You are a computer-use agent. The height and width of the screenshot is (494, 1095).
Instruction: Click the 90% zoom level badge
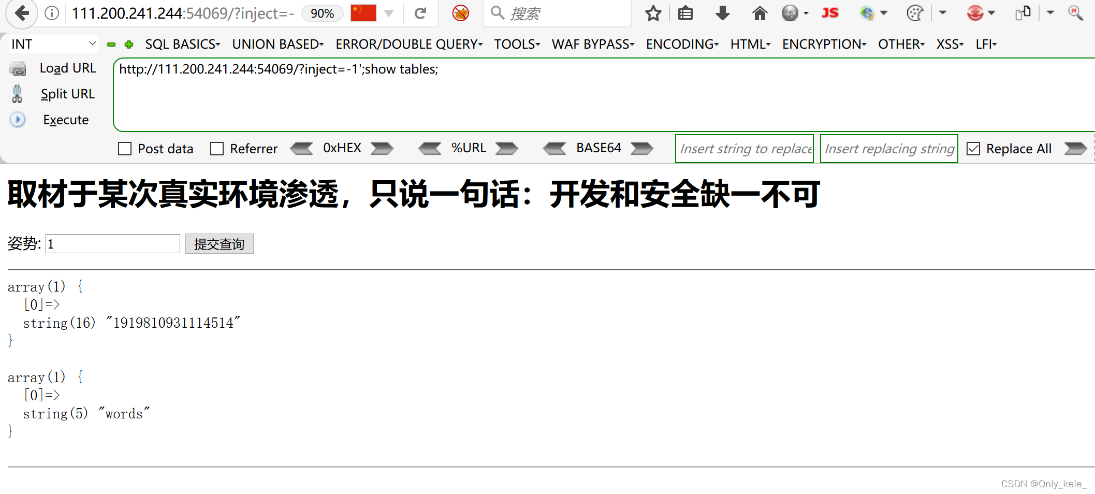[x=322, y=13]
